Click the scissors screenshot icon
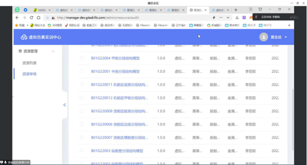This screenshot has width=307, height=165. coord(237,18)
